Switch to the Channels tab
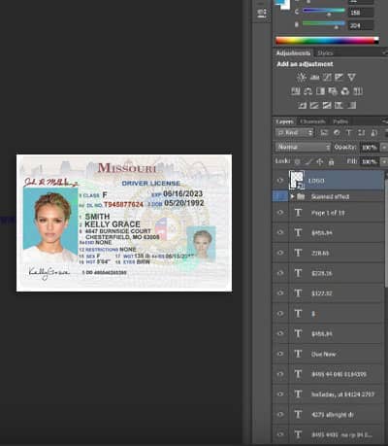Viewport: 388px width, 446px height. point(312,121)
